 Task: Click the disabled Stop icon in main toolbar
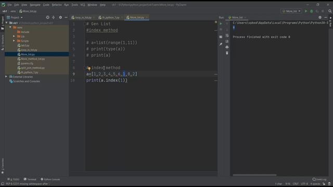coord(323,11)
